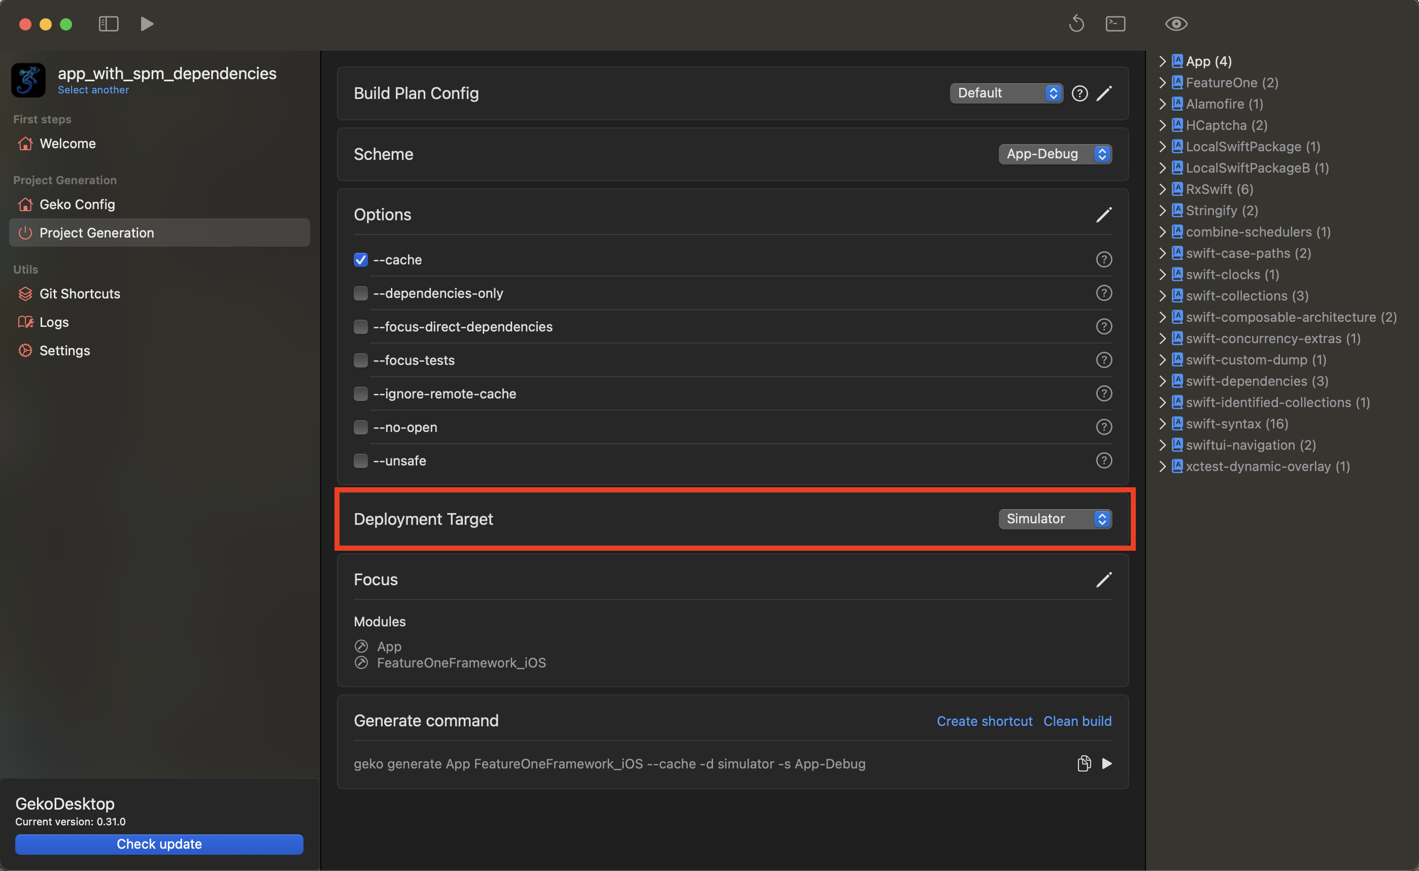Open the terminal console icon
The height and width of the screenshot is (871, 1419).
pyautogui.click(x=1115, y=24)
